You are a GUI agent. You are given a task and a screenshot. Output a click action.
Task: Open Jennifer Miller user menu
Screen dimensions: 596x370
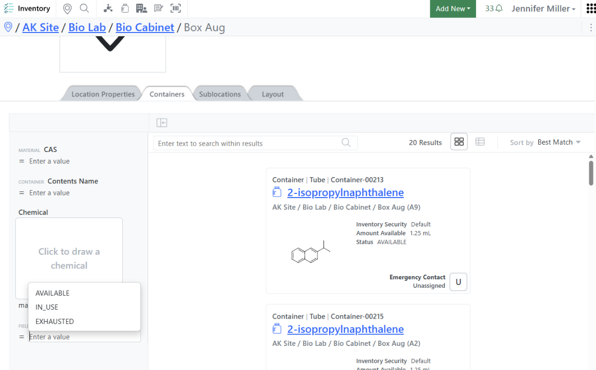pos(544,9)
